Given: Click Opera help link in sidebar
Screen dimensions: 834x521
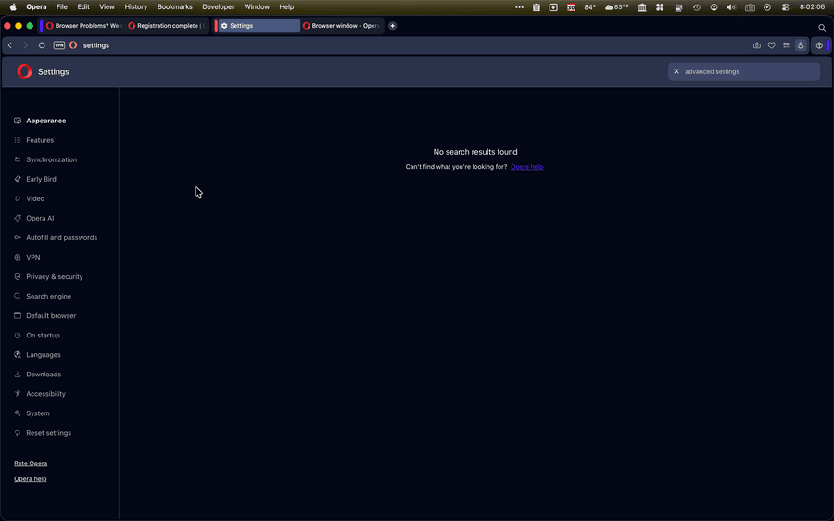Looking at the screenshot, I should (31, 479).
